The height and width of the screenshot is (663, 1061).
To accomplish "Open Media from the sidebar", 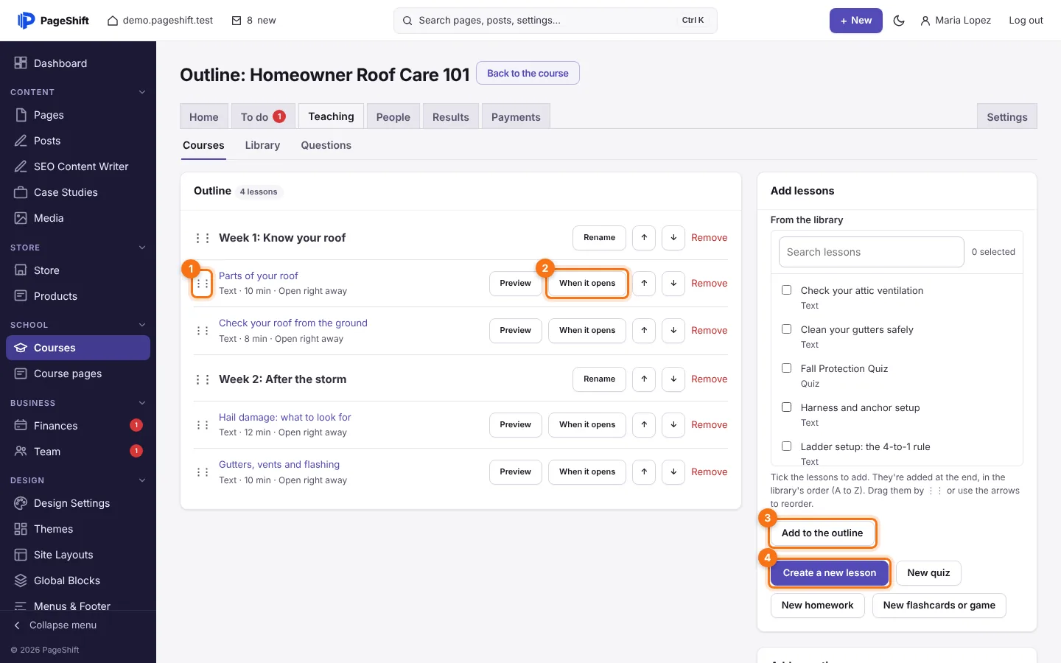I will [x=78, y=218].
